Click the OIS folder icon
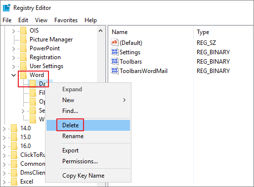 [23, 31]
